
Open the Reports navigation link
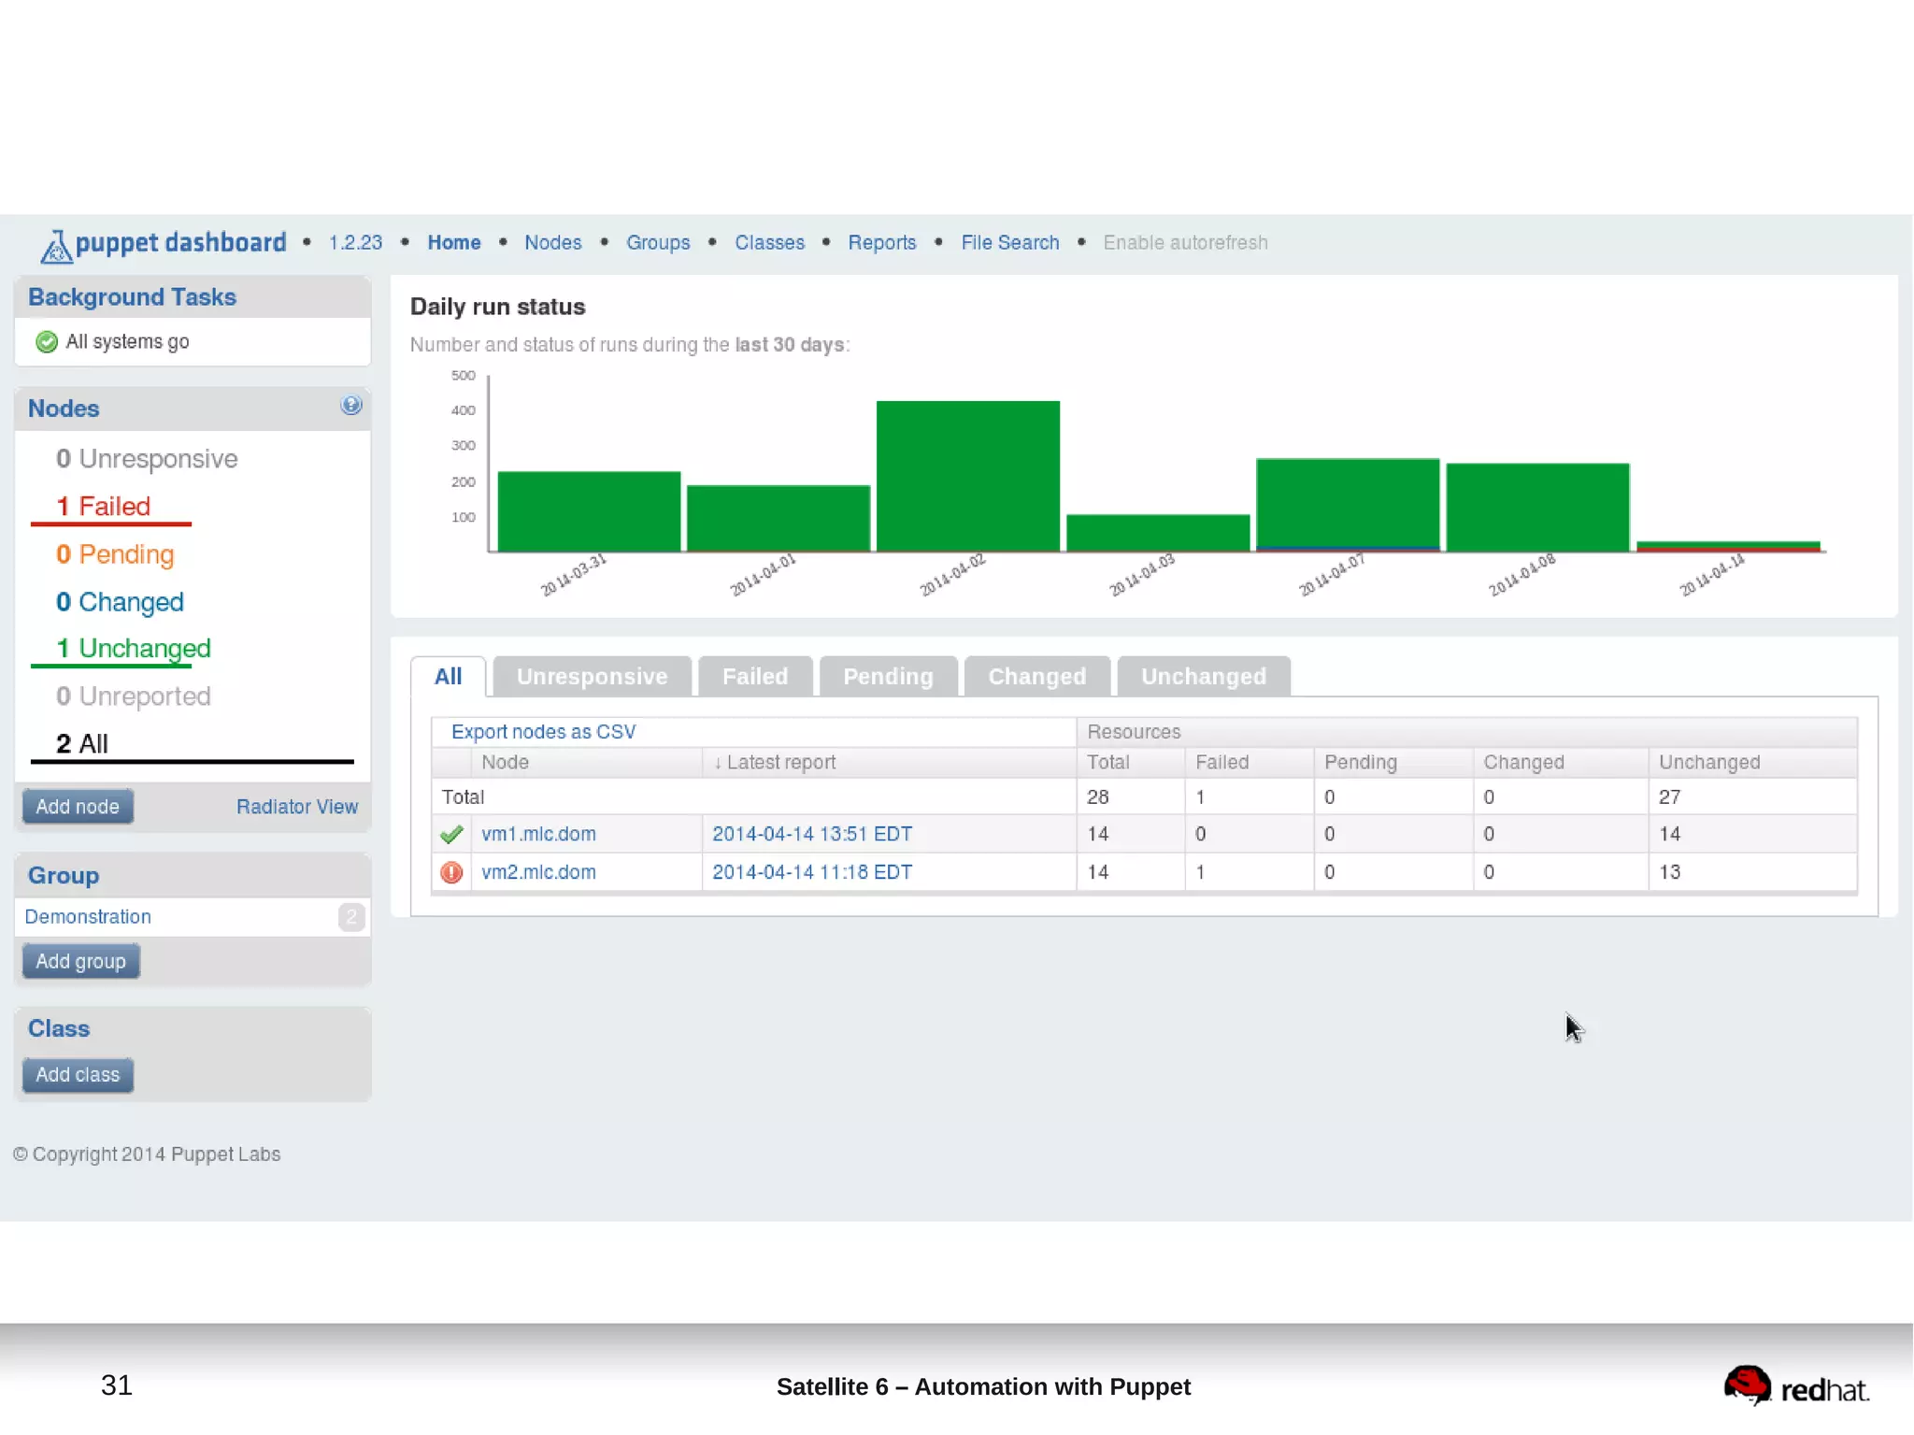click(x=882, y=243)
